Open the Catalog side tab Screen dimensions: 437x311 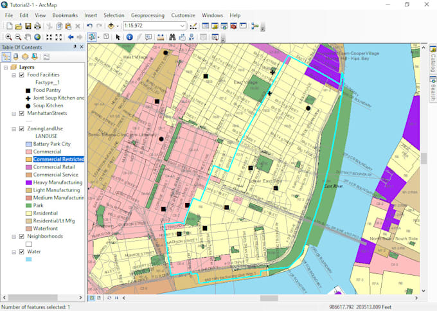(433, 59)
